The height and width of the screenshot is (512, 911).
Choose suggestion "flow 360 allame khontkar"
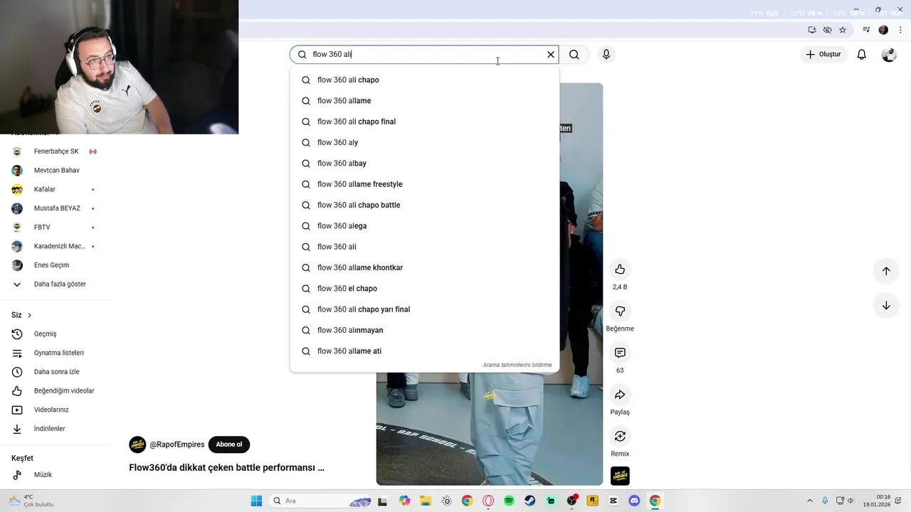[424, 268]
